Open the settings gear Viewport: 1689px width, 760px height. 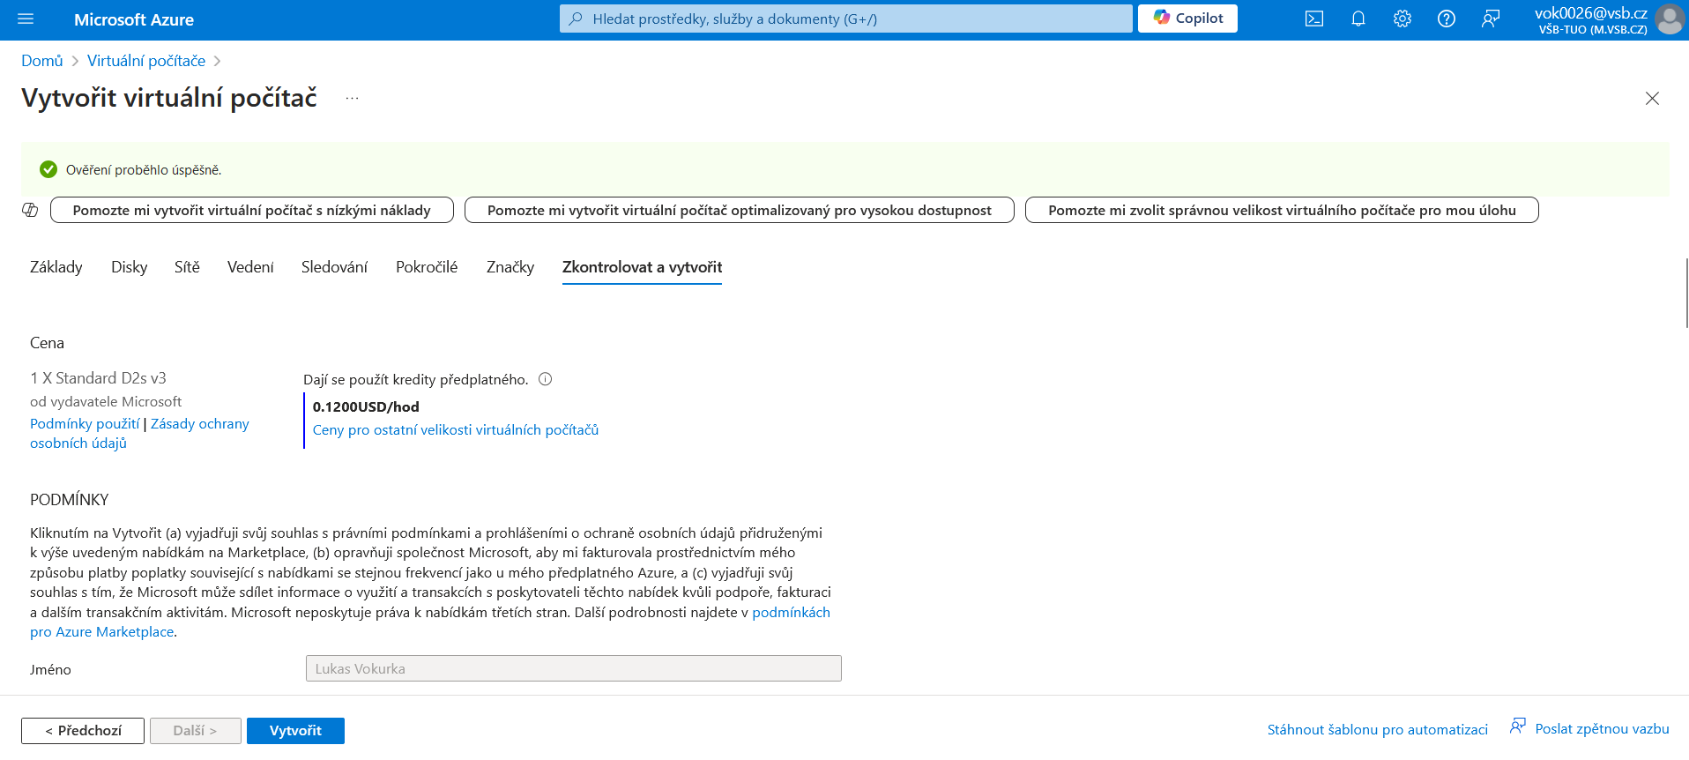(1403, 19)
